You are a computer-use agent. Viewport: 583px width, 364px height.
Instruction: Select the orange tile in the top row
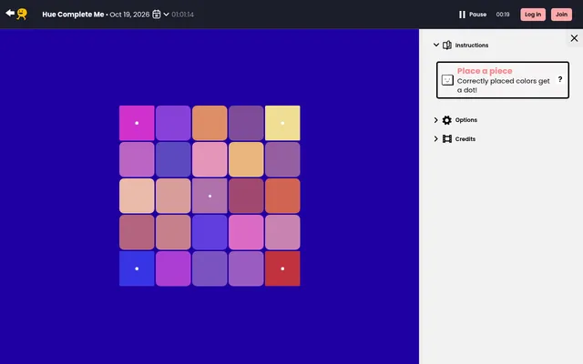210,123
